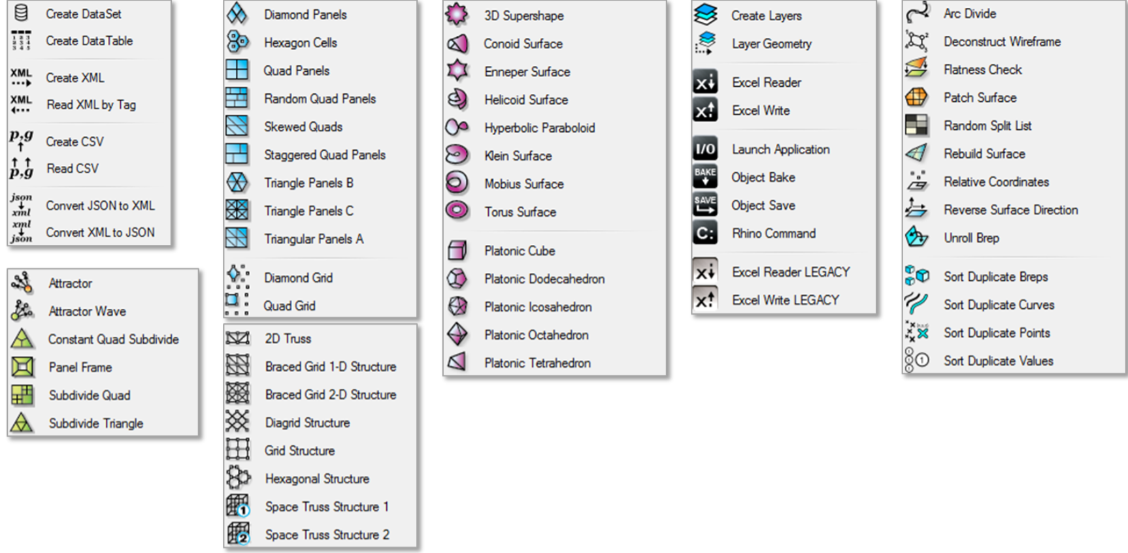Click the Platonic Cube icon
1128x553 pixels.
tap(457, 250)
